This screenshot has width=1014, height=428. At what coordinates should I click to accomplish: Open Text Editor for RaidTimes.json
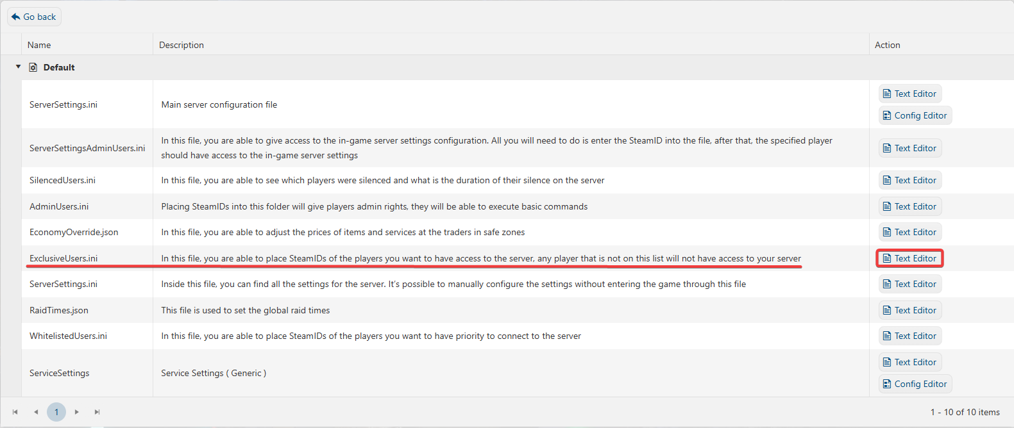(909, 310)
